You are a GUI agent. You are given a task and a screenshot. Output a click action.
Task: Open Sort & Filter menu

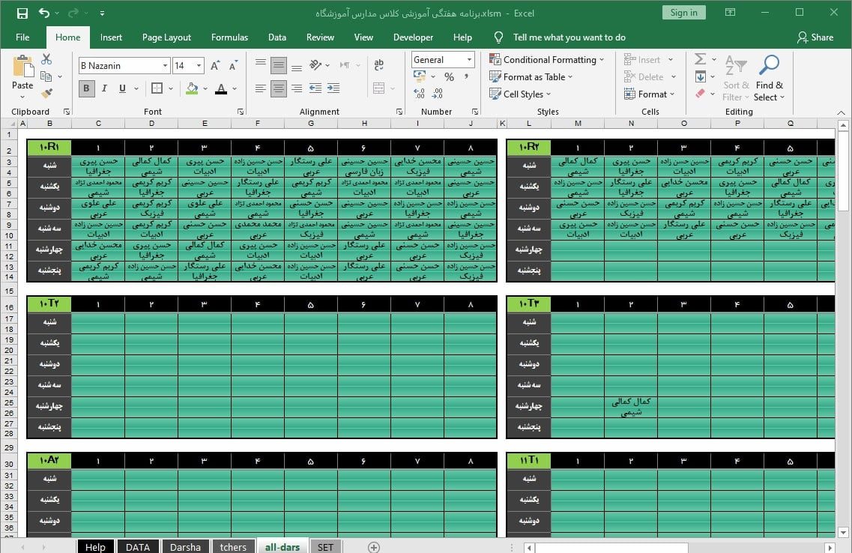click(737, 78)
